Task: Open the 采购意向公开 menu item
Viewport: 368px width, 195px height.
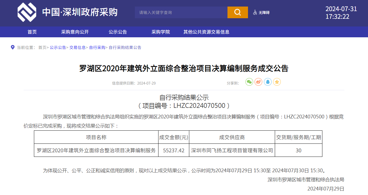Action: pos(75,32)
